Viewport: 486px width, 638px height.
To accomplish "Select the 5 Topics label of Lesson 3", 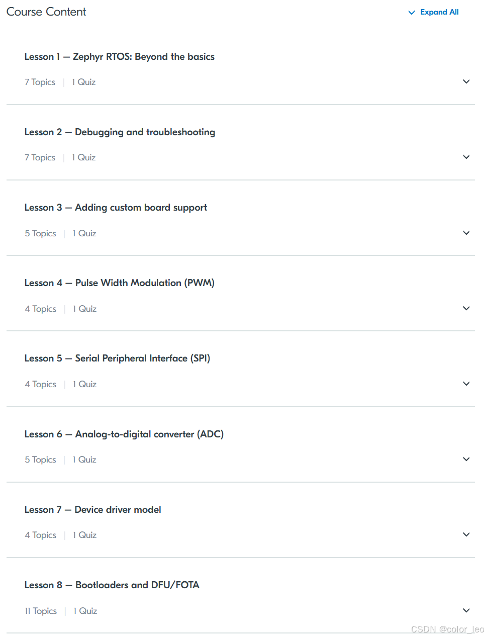I will pos(40,233).
